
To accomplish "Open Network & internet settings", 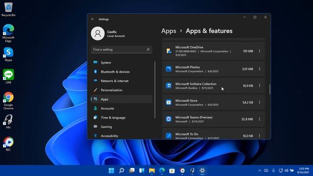I will (x=122, y=81).
